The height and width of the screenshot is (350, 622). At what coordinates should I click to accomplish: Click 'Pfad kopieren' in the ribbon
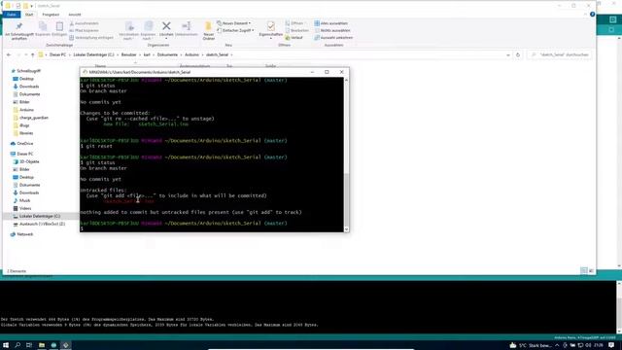[84, 30]
